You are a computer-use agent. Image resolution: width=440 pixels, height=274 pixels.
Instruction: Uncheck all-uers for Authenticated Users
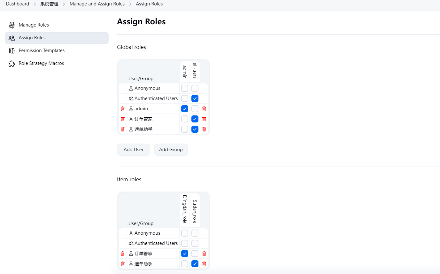pos(195,98)
